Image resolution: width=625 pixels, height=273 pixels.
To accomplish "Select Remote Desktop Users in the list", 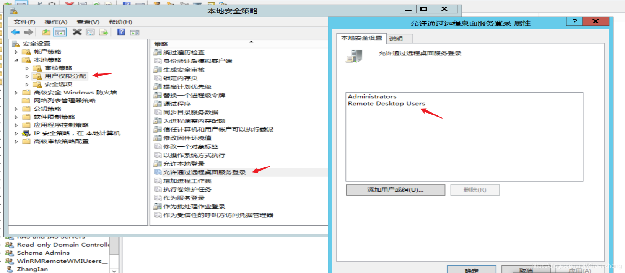I will coord(386,104).
